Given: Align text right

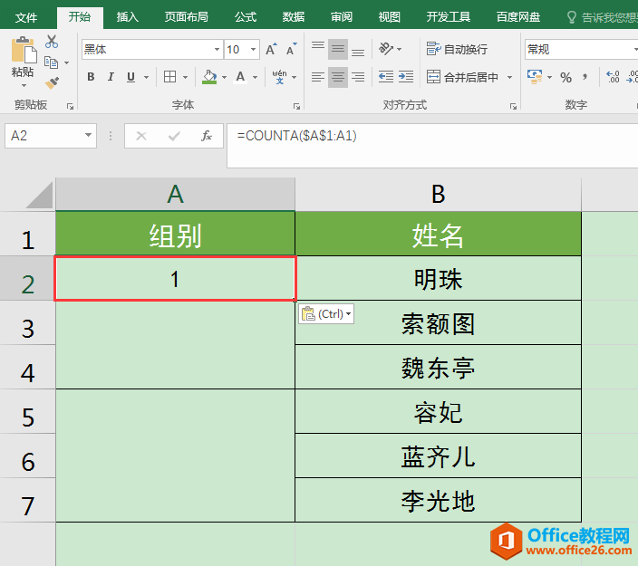Looking at the screenshot, I should 358,77.
